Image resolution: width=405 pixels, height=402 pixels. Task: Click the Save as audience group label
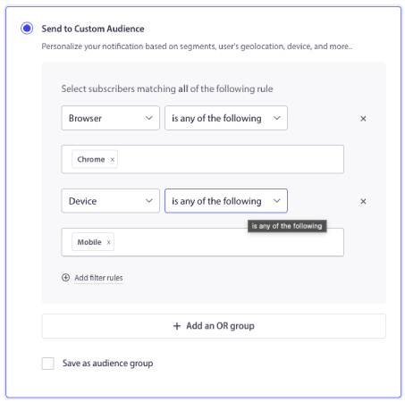tap(107, 364)
